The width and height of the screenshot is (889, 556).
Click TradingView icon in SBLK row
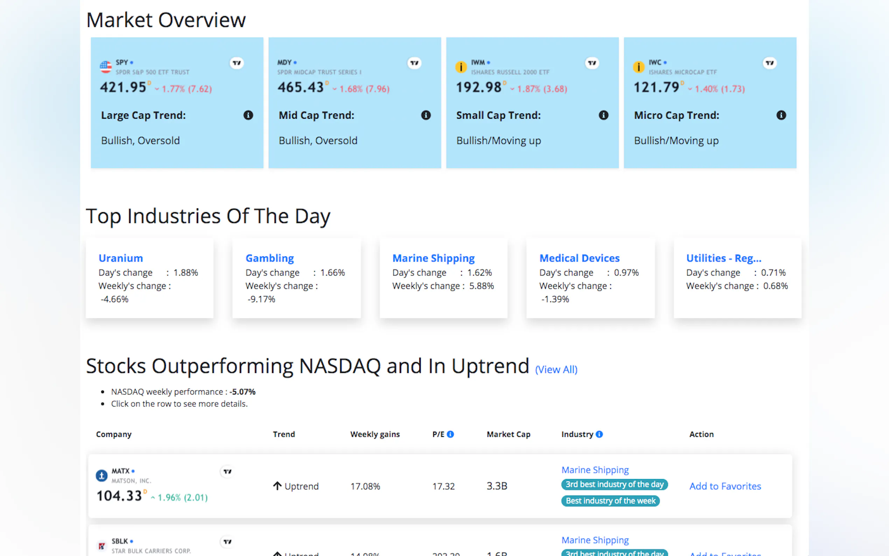pyautogui.click(x=227, y=542)
